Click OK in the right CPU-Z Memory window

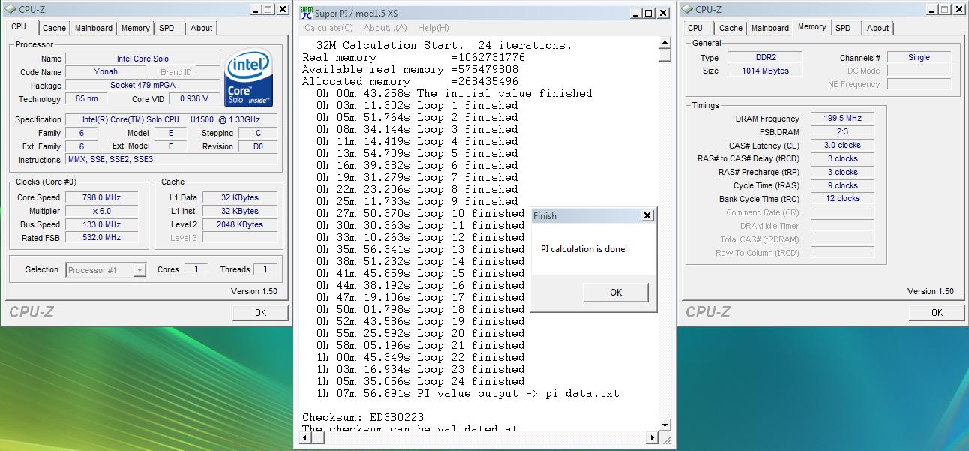(937, 313)
